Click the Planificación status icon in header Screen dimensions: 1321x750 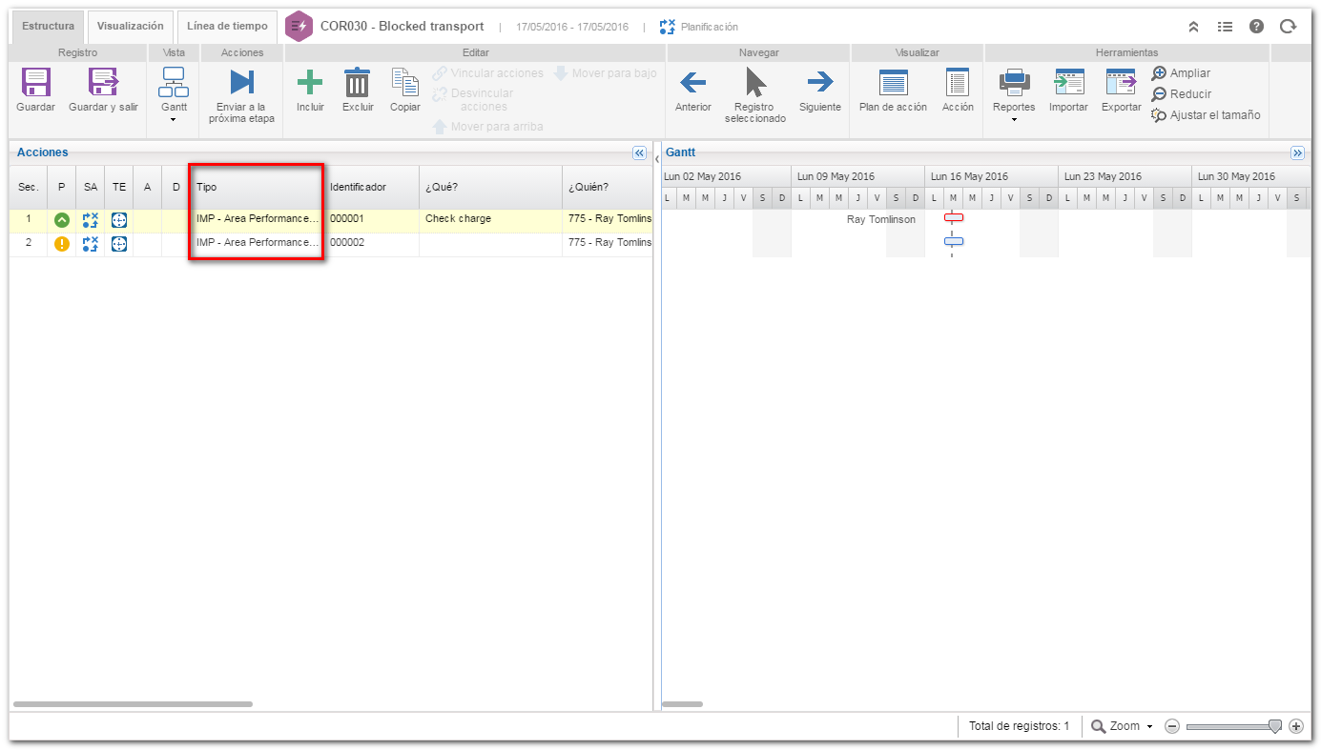pyautogui.click(x=667, y=27)
